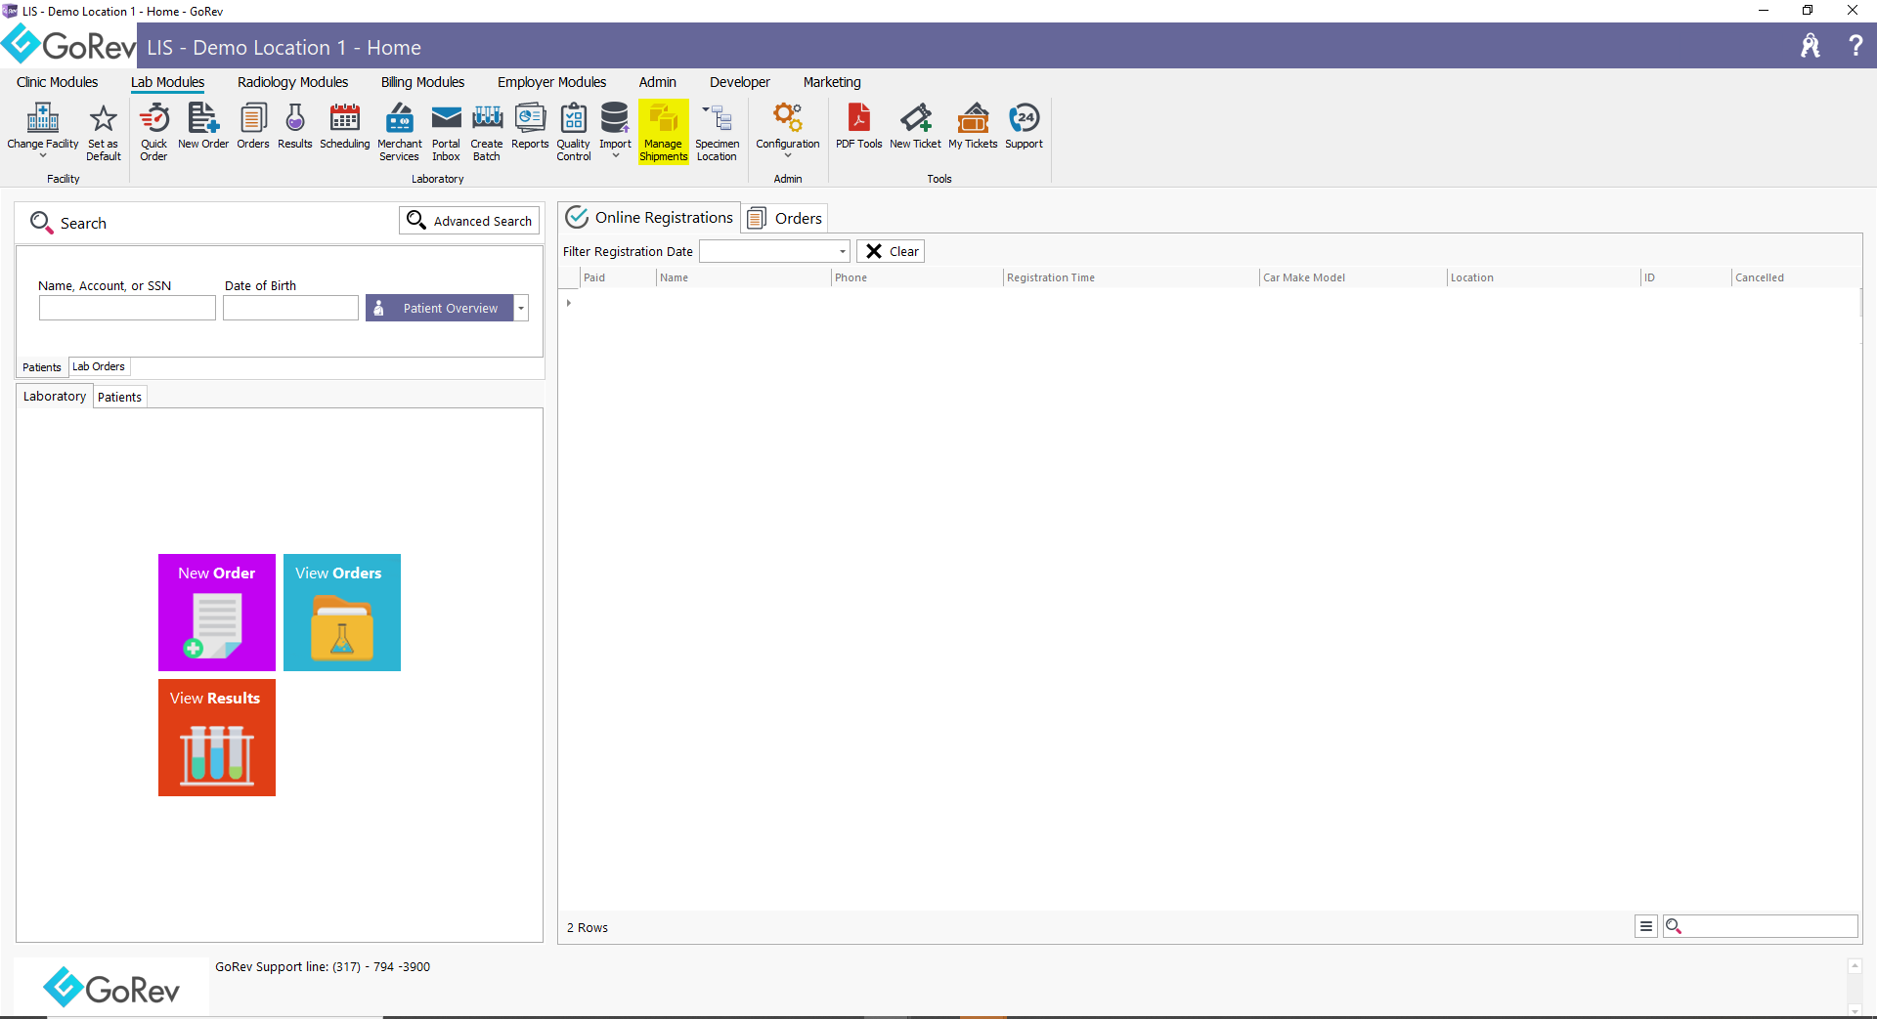1877x1019 pixels.
Task: Switch to the Orders tab in right panel
Action: click(785, 218)
